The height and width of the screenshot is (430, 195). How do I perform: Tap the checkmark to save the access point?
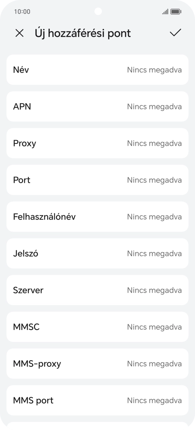[x=175, y=33]
